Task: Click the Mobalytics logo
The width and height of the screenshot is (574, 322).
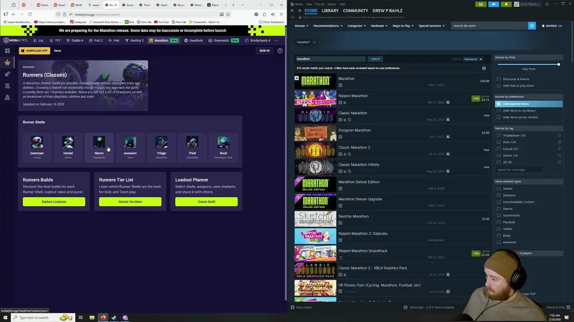Action: pyautogui.click(x=16, y=40)
